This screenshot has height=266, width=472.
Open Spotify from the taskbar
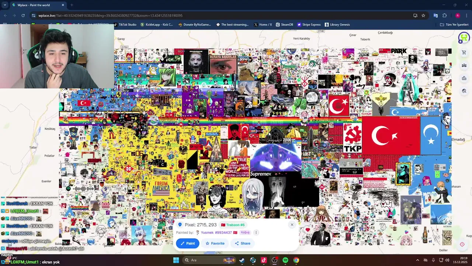285,260
